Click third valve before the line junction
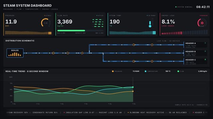The width and height of the screenshot is (213, 119). point(82,53)
